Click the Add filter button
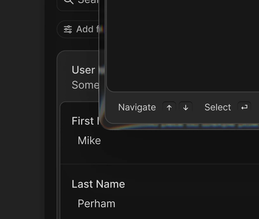This screenshot has width=259, height=219. pyautogui.click(x=78, y=29)
